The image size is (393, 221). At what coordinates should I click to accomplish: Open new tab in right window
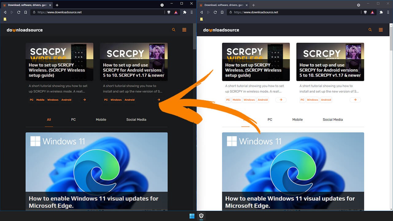coord(254,5)
